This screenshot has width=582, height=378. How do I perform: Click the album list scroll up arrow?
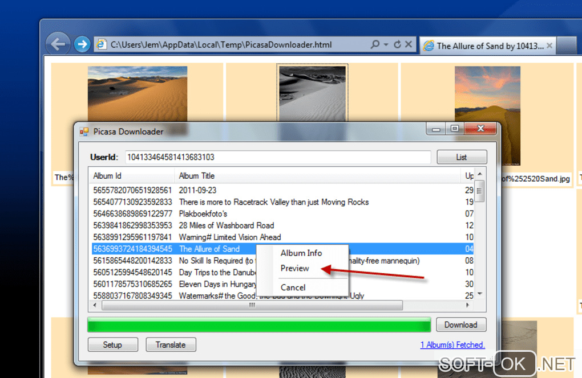pyautogui.click(x=479, y=174)
